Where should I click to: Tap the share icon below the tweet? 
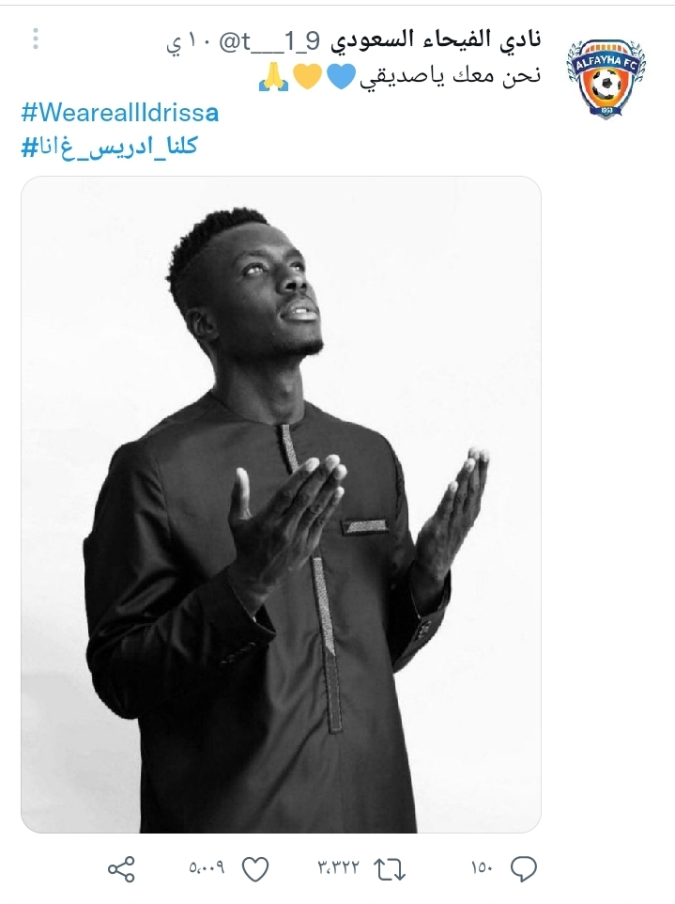121,869
